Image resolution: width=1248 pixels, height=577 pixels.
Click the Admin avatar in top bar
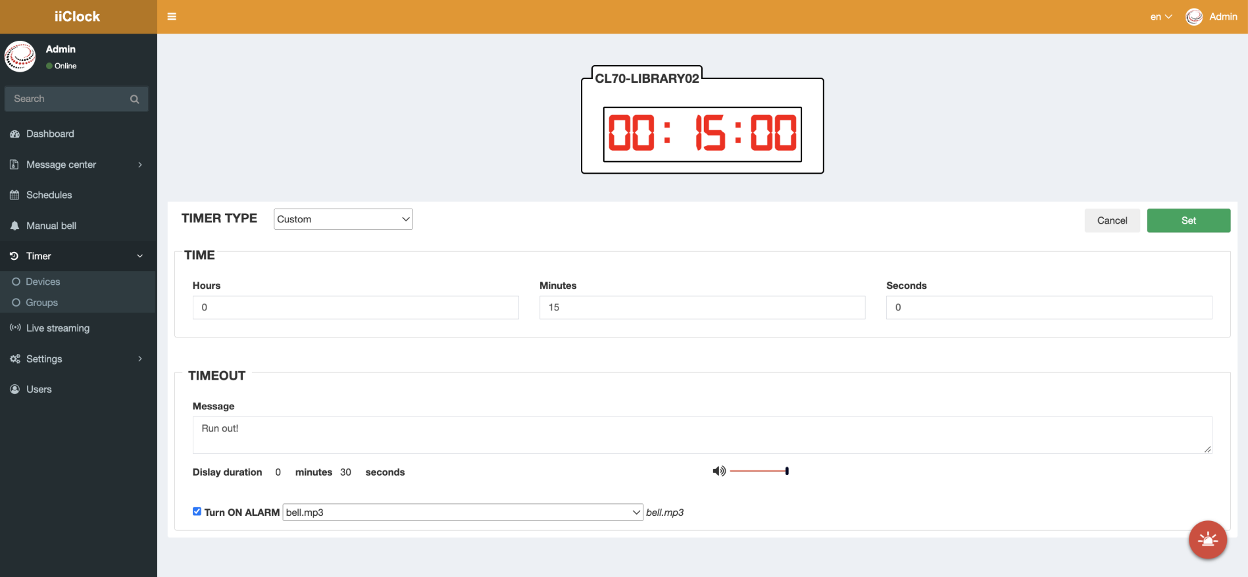coord(1193,17)
